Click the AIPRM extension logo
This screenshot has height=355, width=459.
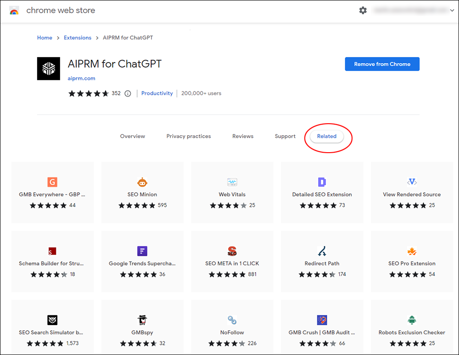[49, 69]
